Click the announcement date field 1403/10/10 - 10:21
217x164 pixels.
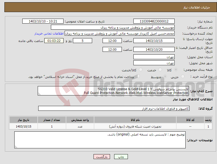pyautogui.click(x=43, y=21)
